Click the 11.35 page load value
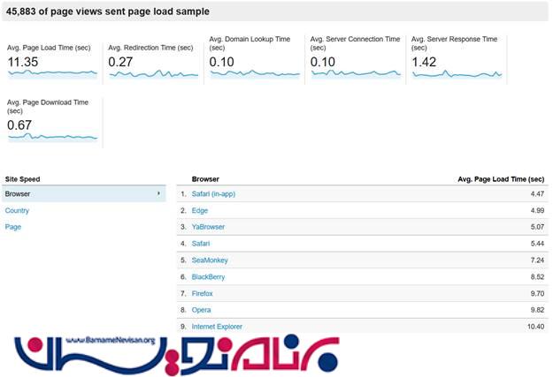 tap(23, 62)
